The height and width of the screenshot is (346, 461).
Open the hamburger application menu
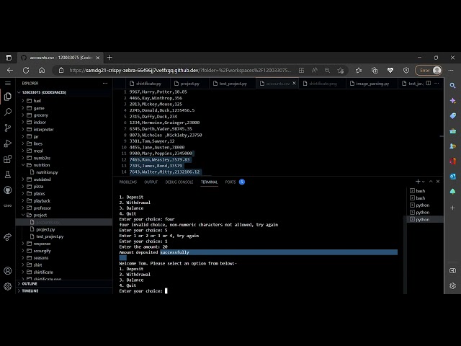[x=8, y=84]
